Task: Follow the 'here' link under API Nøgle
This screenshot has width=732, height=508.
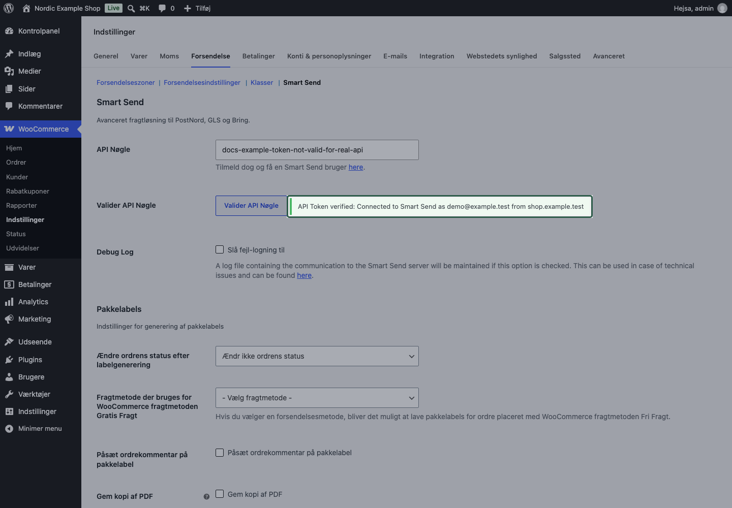Action: (x=356, y=167)
